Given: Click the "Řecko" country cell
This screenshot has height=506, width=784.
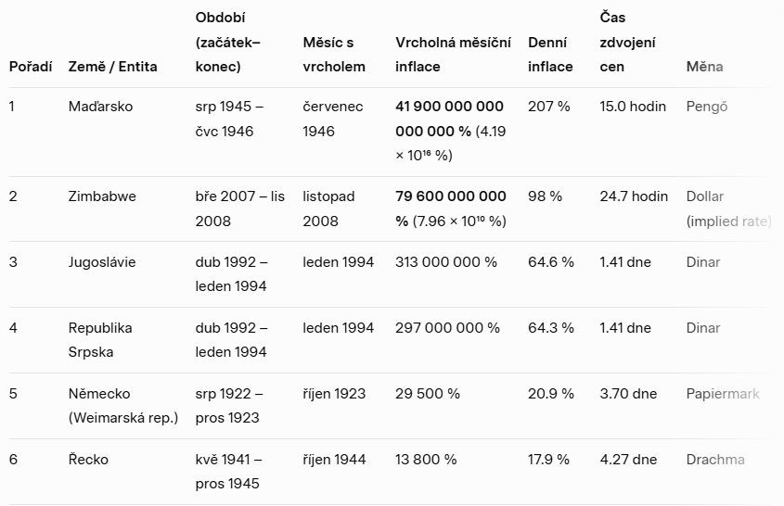Looking at the screenshot, I should 89,460.
